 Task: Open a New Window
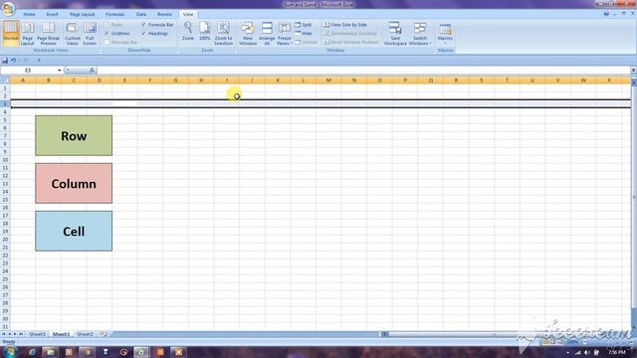tap(248, 33)
